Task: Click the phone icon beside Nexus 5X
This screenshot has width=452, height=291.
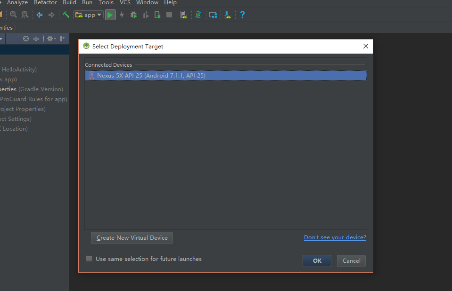Action: 91,75
